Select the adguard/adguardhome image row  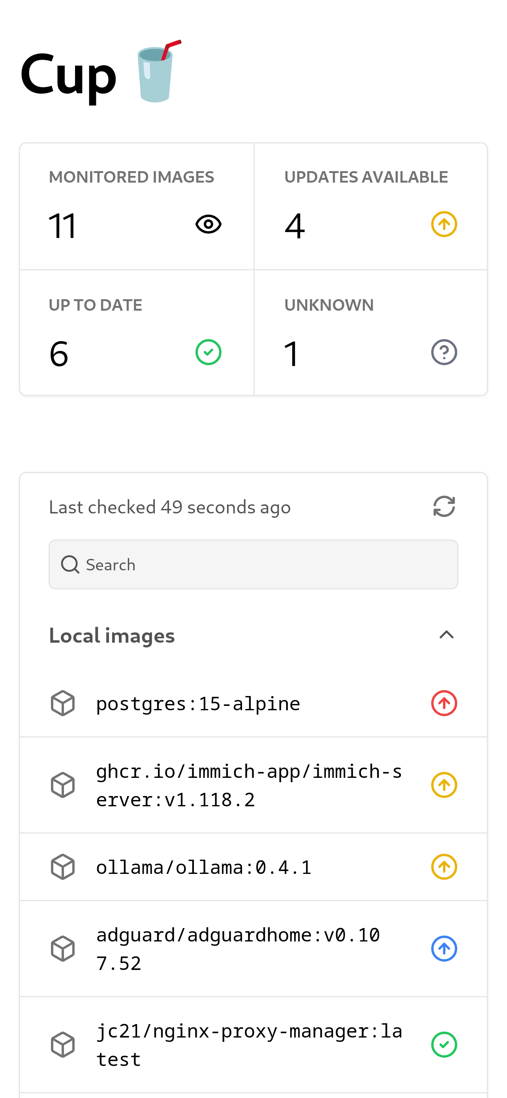238,949
